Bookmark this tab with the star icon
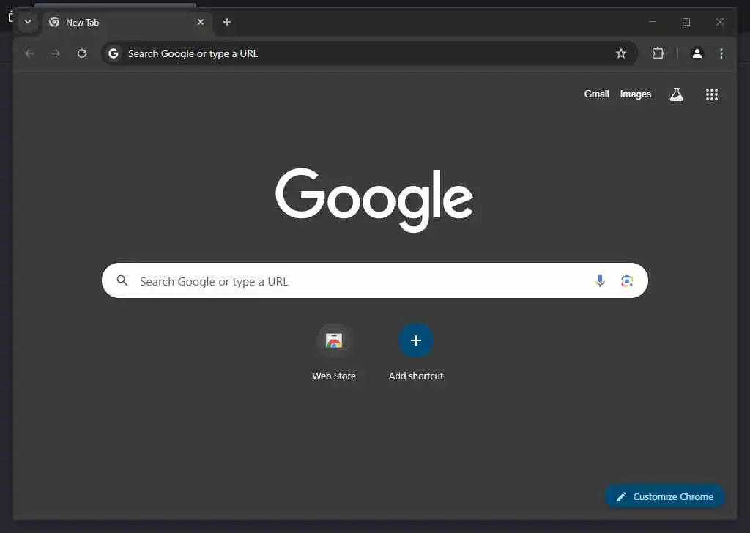This screenshot has height=533, width=750. tap(621, 53)
